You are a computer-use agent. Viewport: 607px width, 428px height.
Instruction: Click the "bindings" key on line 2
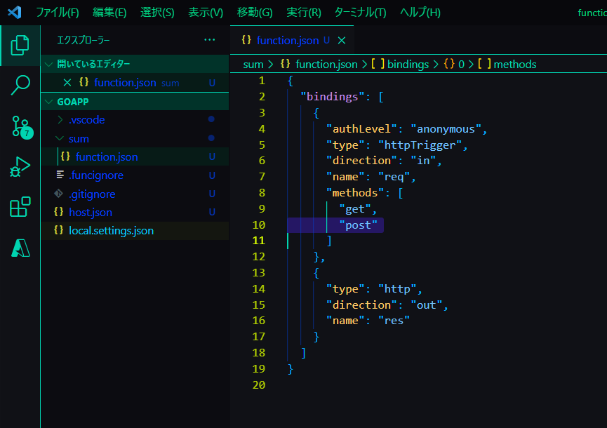332,97
